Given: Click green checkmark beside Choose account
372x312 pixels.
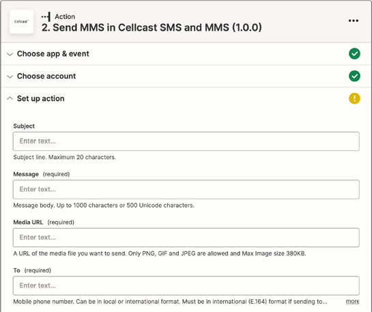Looking at the screenshot, I should [x=354, y=76].
